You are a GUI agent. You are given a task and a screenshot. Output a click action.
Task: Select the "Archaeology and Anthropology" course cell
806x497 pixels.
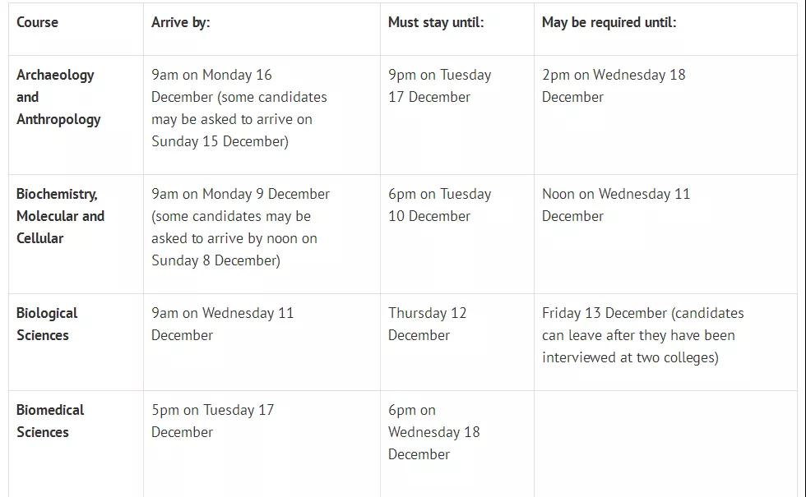pos(58,97)
